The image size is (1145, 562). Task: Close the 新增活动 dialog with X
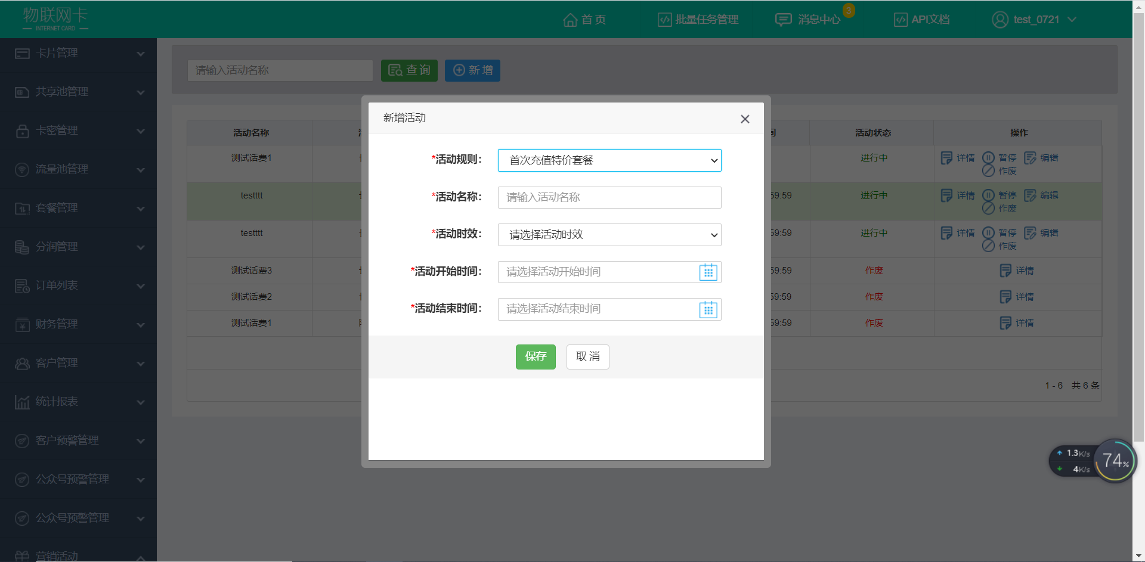(x=745, y=119)
